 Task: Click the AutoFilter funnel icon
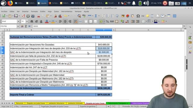click(x=117, y=16)
